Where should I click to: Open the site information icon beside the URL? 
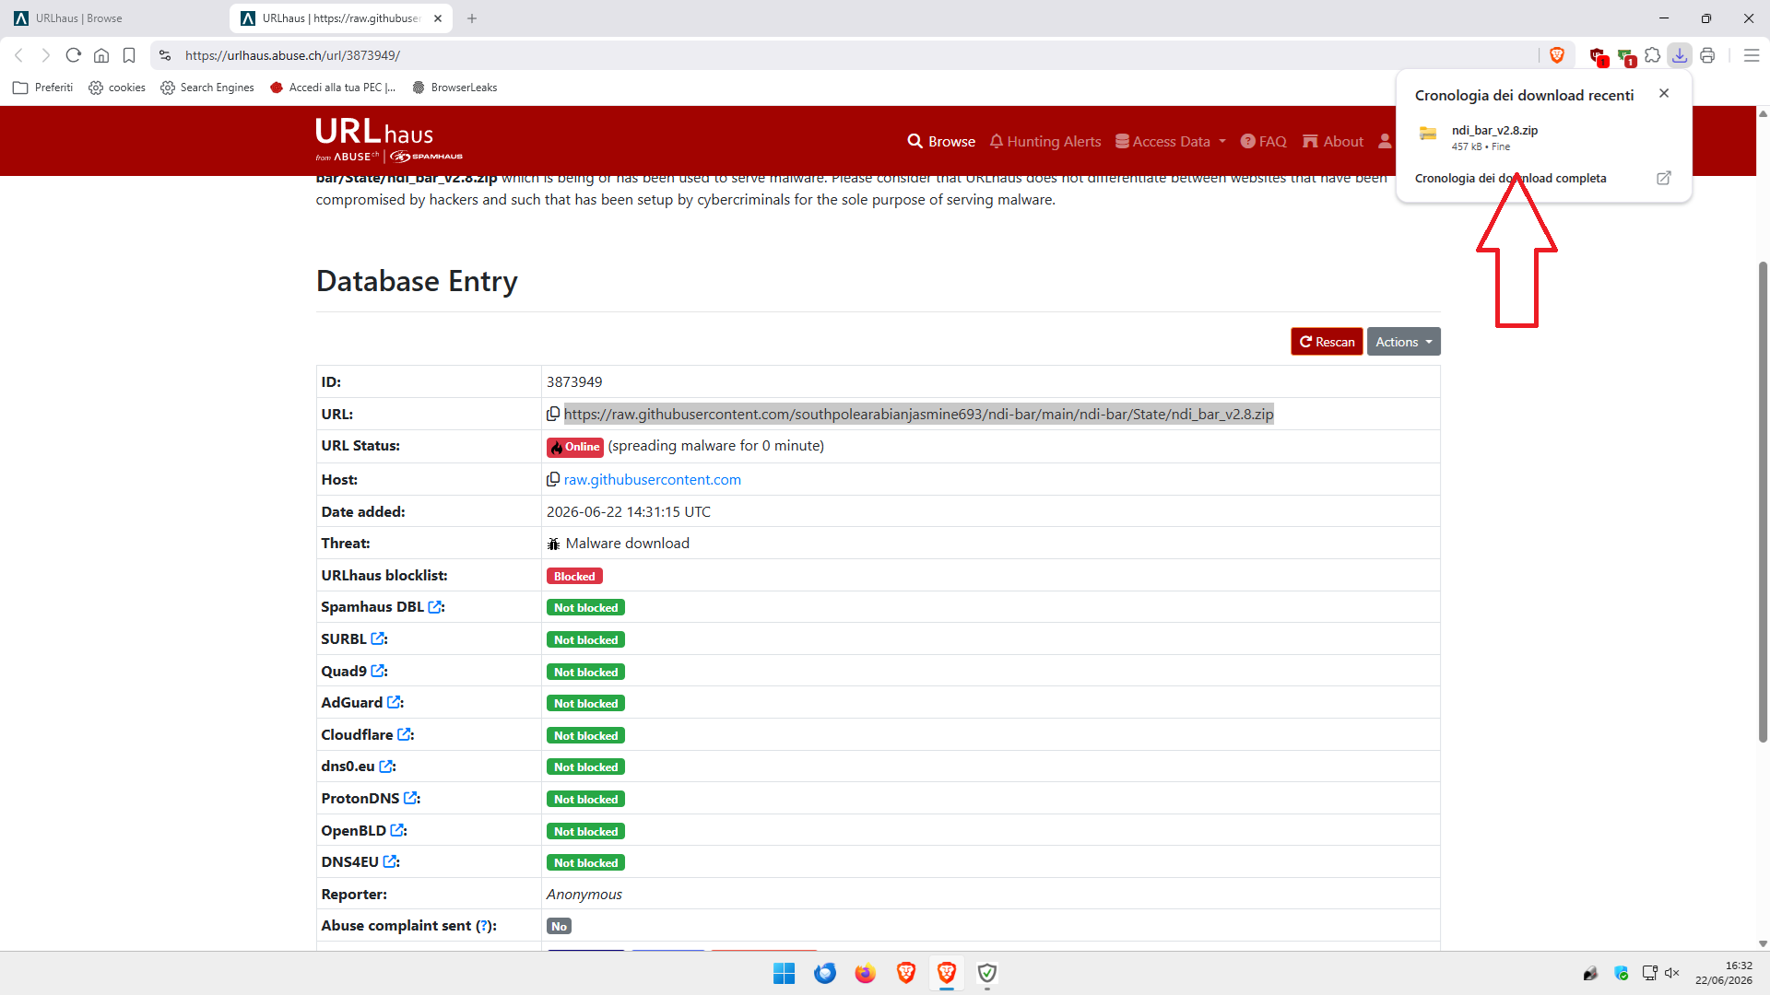click(165, 55)
